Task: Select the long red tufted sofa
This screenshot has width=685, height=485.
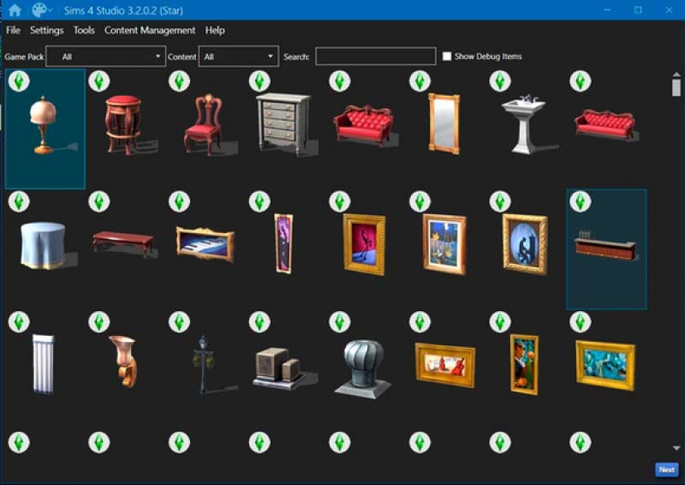Action: pyautogui.click(x=605, y=124)
